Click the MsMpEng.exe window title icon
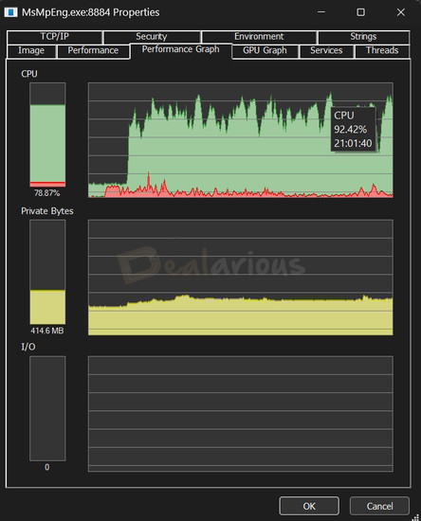 (x=11, y=12)
